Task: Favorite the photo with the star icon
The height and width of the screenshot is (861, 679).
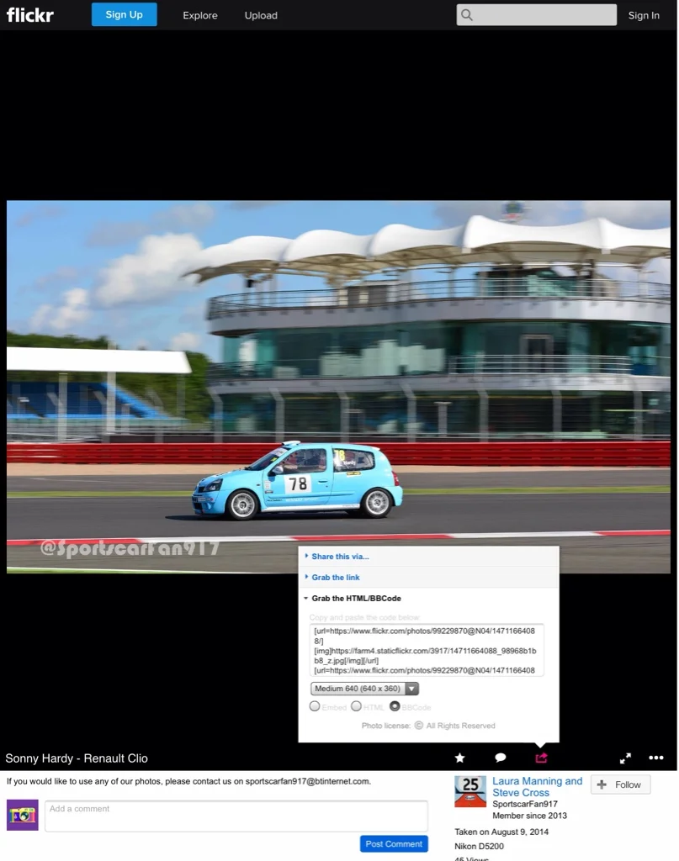Action: coord(459,758)
